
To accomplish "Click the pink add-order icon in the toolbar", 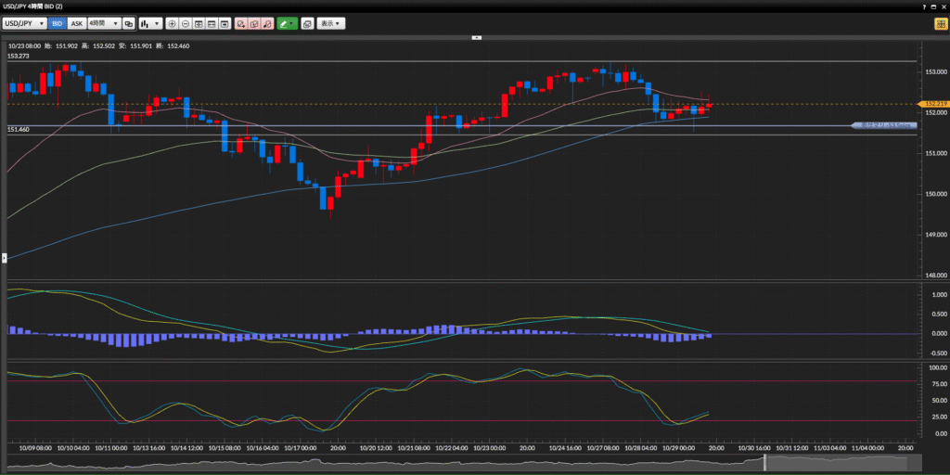I will click(x=240, y=23).
